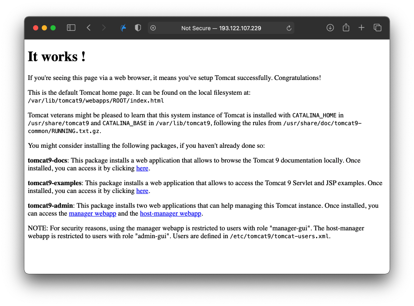The height and width of the screenshot is (306, 414).
Task: Minimize the Safari window
Action: click(44, 28)
